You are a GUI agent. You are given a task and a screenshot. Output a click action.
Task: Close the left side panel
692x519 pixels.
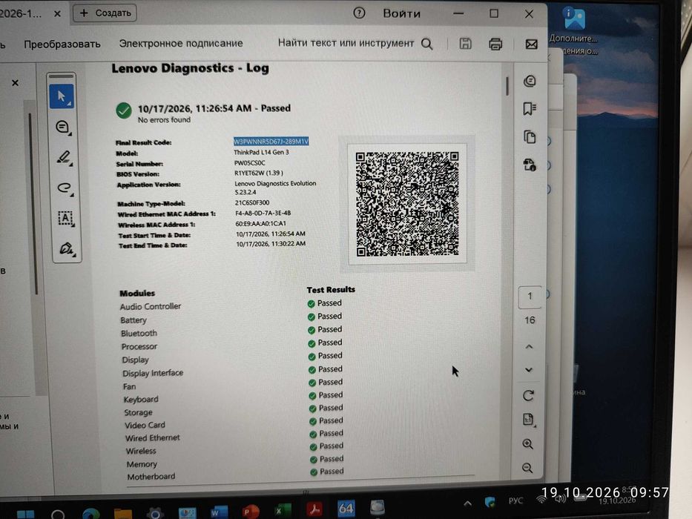(15, 83)
